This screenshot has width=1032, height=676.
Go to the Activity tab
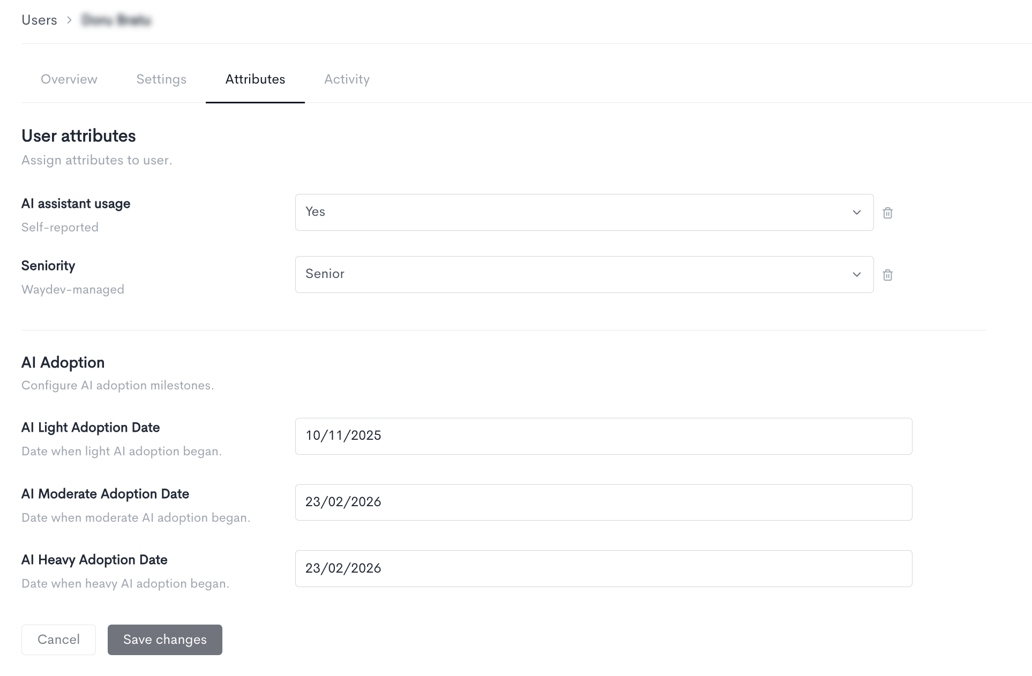tap(347, 79)
